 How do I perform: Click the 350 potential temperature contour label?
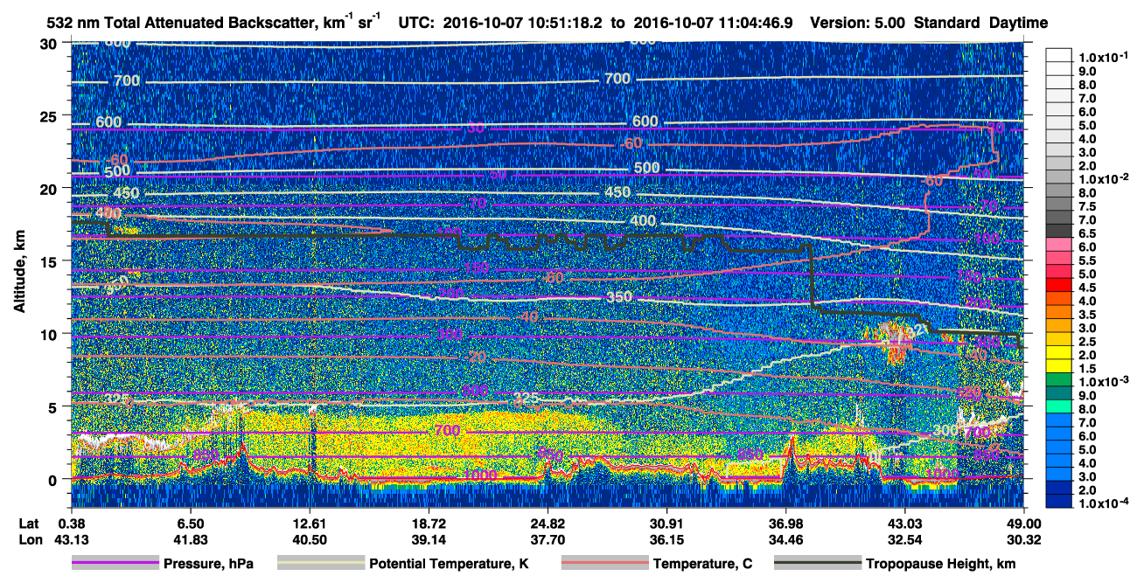[618, 297]
